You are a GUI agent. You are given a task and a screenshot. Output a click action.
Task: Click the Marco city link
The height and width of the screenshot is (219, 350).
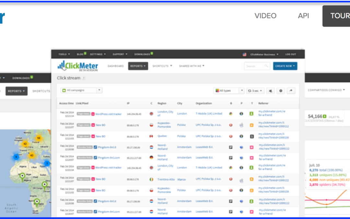(x=181, y=179)
